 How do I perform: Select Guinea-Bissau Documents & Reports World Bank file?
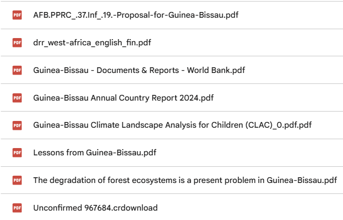139,70
